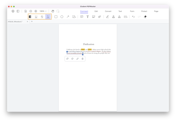This screenshot has height=121, width=176.
Task: Select the Signature tool
Action: tap(119, 17)
